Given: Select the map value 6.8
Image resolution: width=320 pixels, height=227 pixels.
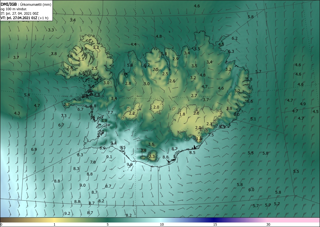Looking at the screenshot, I should (x=93, y=106).
